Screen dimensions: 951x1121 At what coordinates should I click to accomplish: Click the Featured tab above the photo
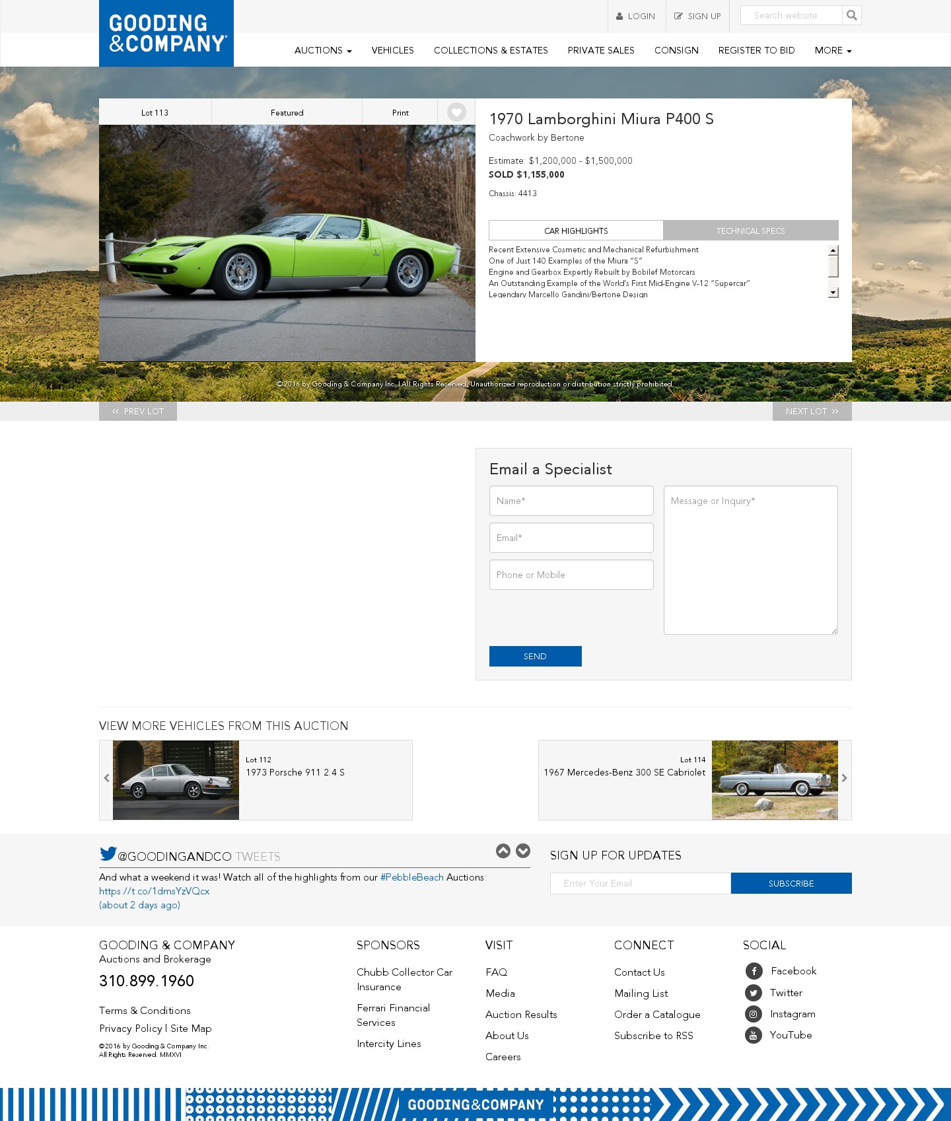point(287,112)
